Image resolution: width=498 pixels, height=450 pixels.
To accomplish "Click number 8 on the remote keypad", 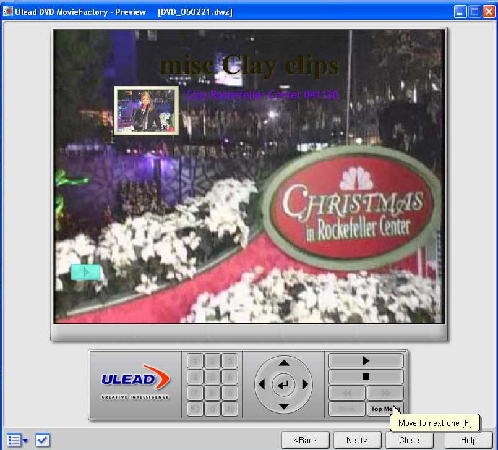I will (x=212, y=393).
